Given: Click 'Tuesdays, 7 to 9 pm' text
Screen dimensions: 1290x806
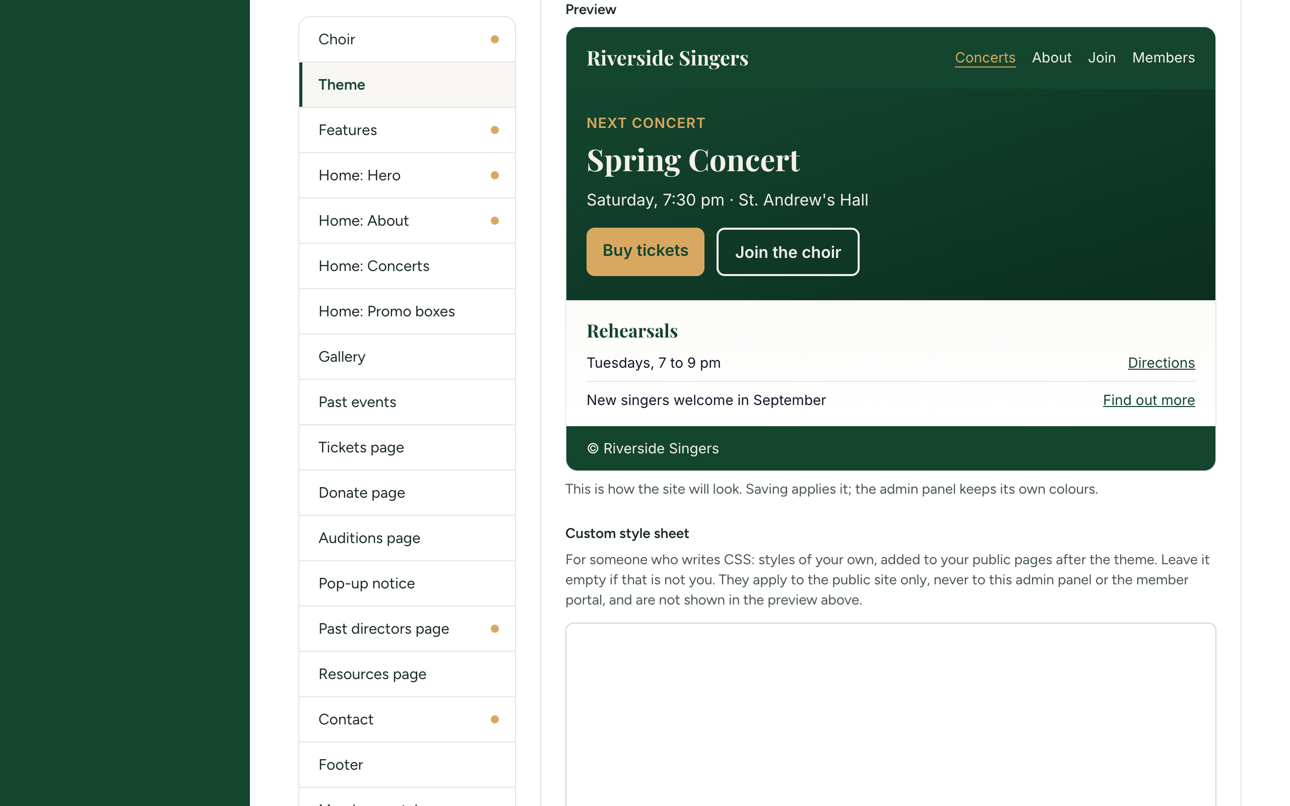Looking at the screenshot, I should click(653, 363).
